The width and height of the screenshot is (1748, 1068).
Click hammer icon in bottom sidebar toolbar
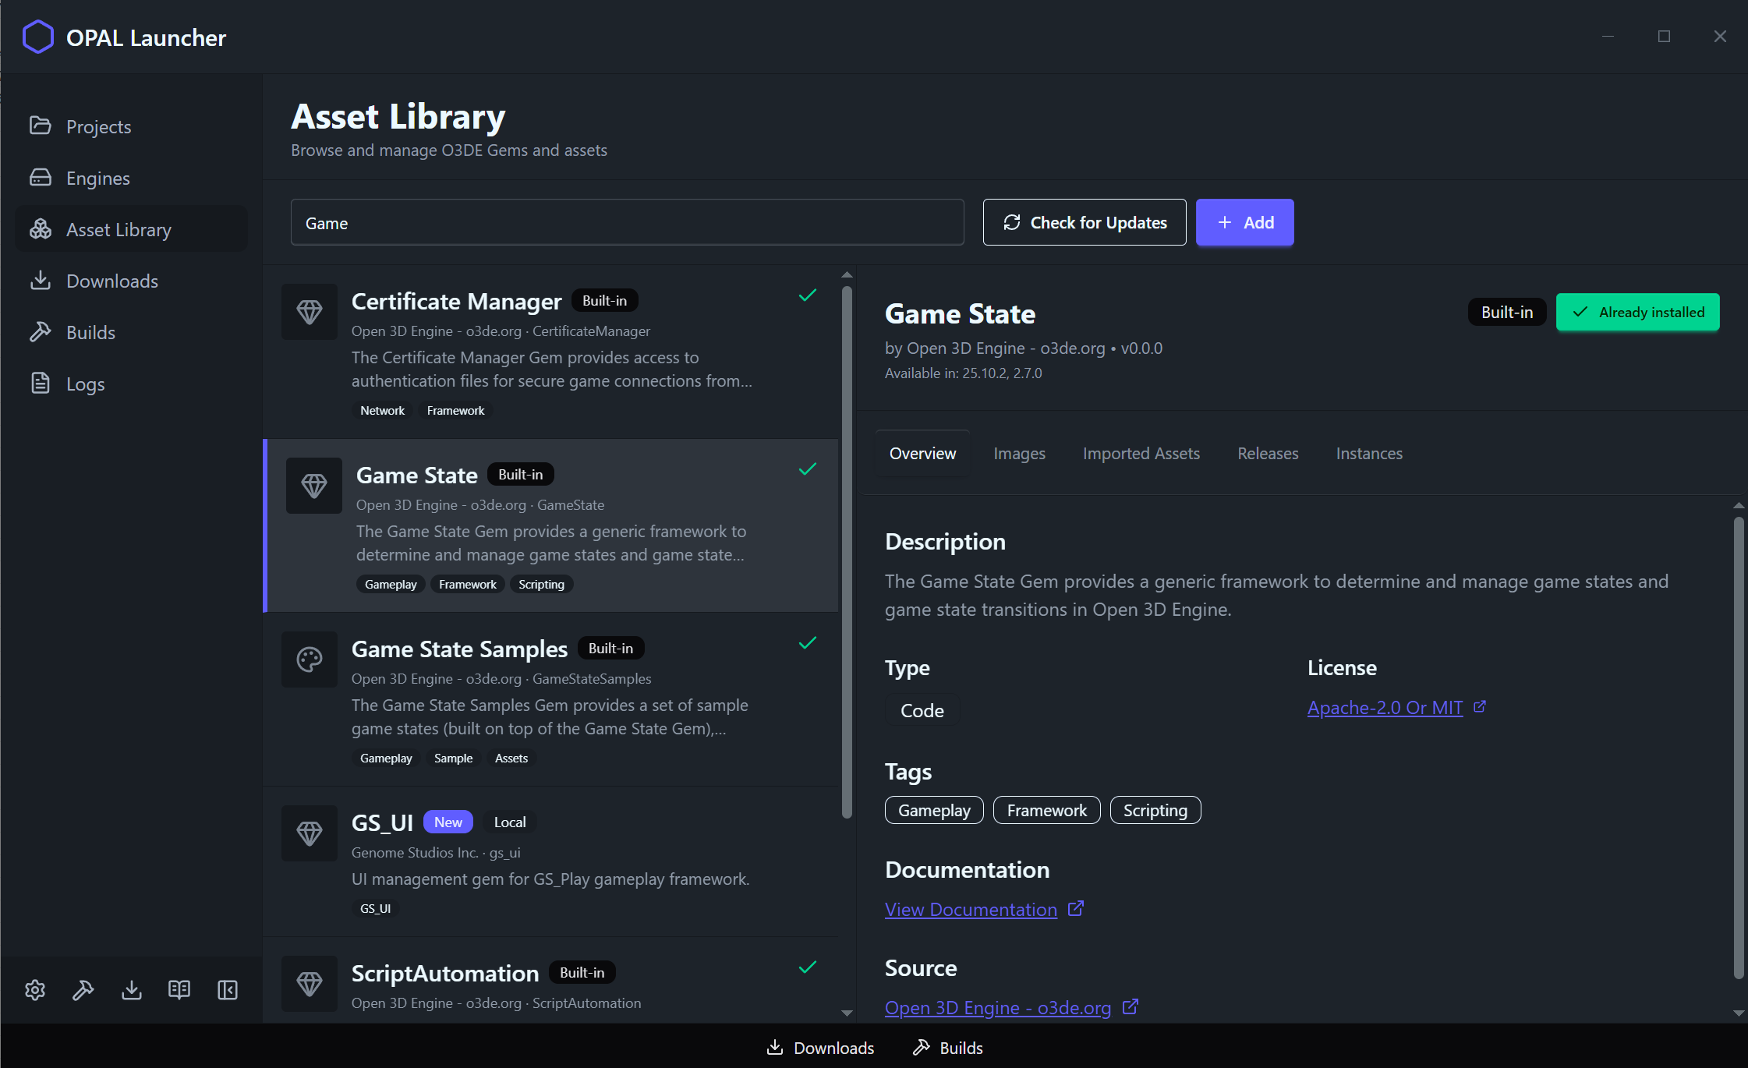coord(83,990)
